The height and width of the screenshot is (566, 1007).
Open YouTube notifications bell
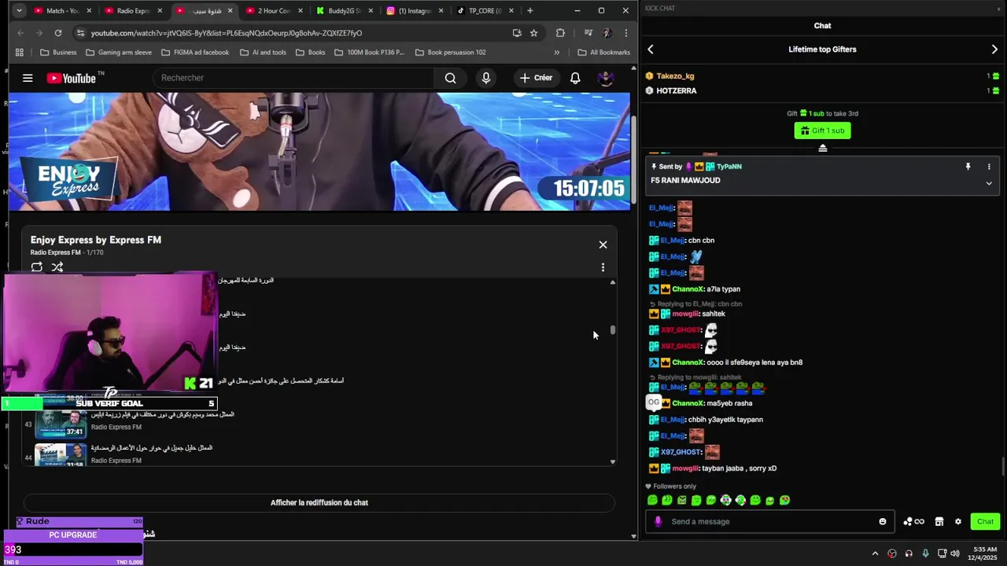[x=575, y=78]
